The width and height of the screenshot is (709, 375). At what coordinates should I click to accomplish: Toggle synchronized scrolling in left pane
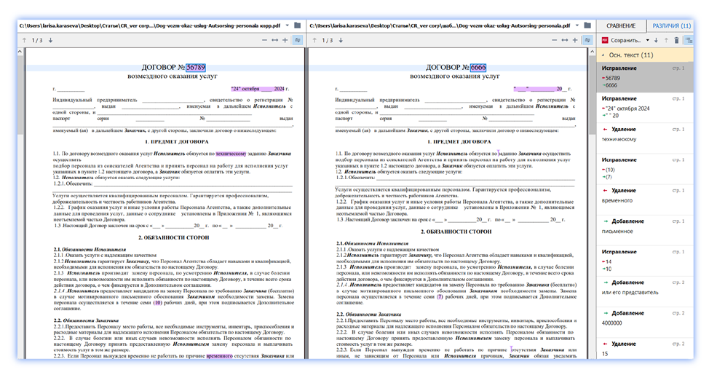click(x=298, y=40)
